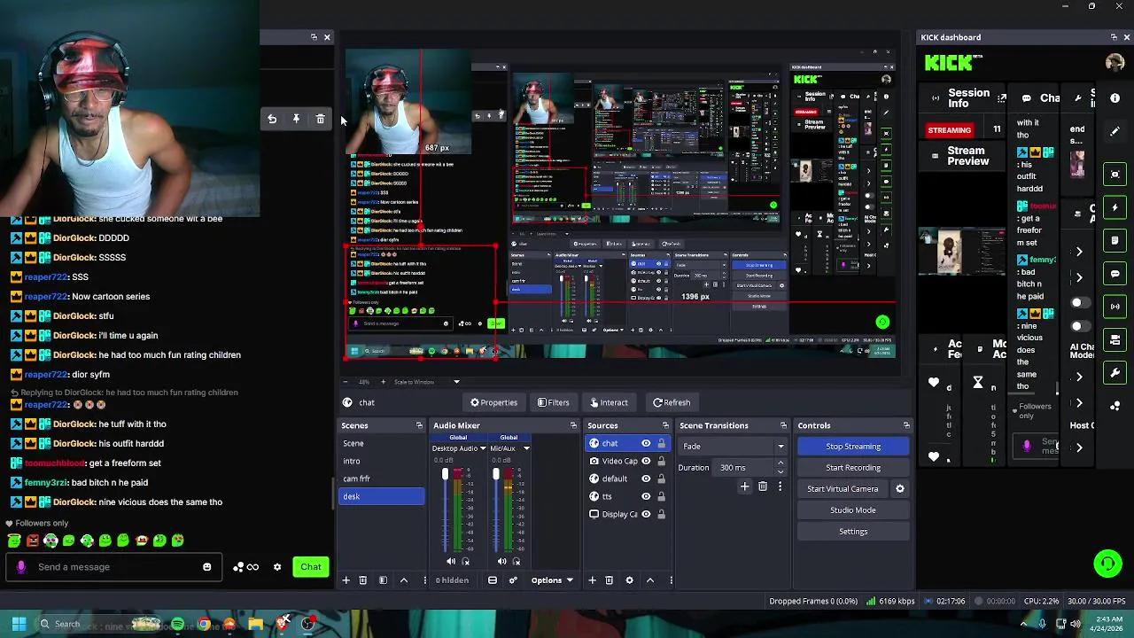
Task: Toggle Audio Mixer layout icon
Action: 493,580
